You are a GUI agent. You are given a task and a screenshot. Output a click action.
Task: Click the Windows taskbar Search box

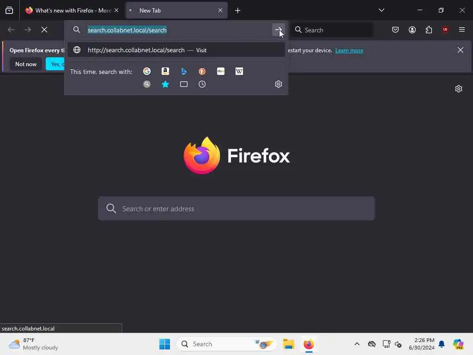226,344
